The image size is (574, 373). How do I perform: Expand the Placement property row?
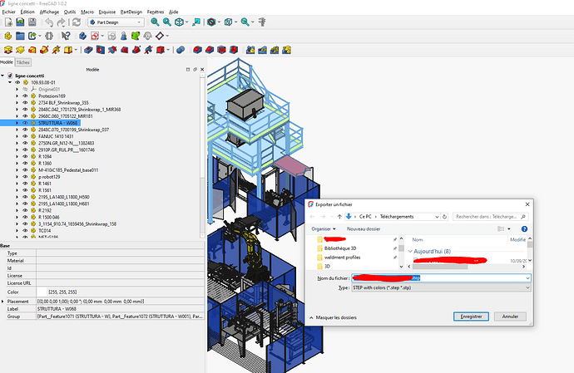pyautogui.click(x=3, y=302)
